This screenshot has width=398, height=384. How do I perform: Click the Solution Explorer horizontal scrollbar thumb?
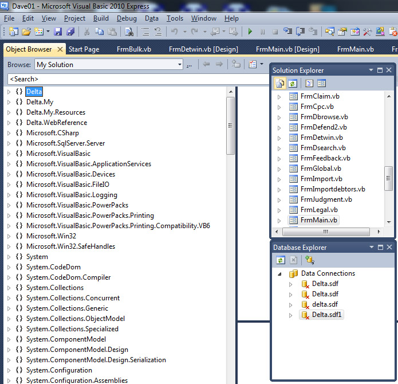(x=326, y=232)
